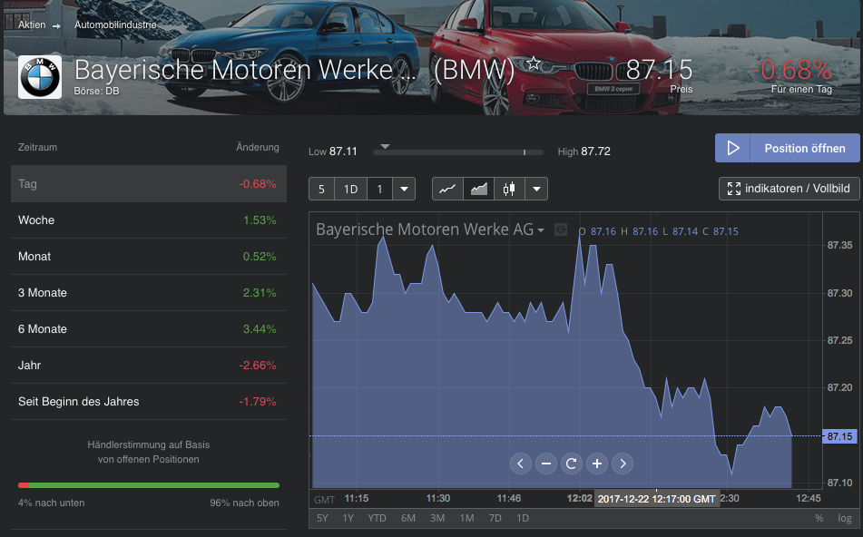
Task: Reset the chart view
Action: (572, 464)
